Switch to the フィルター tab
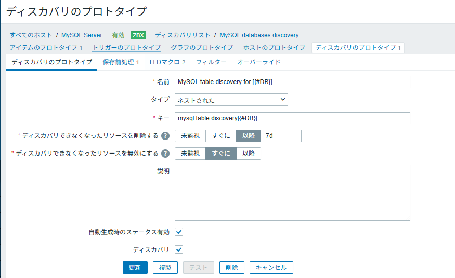Viewport: 455px width, 278px height. coord(211,62)
